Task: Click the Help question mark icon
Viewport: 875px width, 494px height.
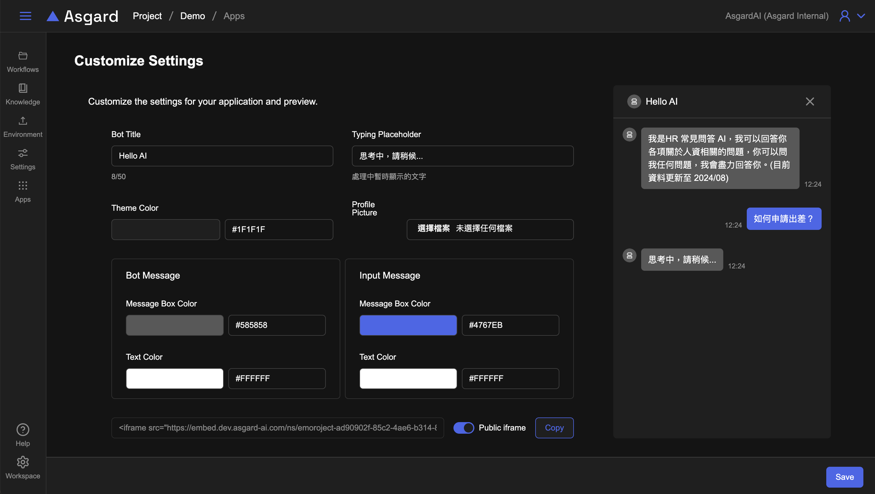Action: [x=23, y=430]
